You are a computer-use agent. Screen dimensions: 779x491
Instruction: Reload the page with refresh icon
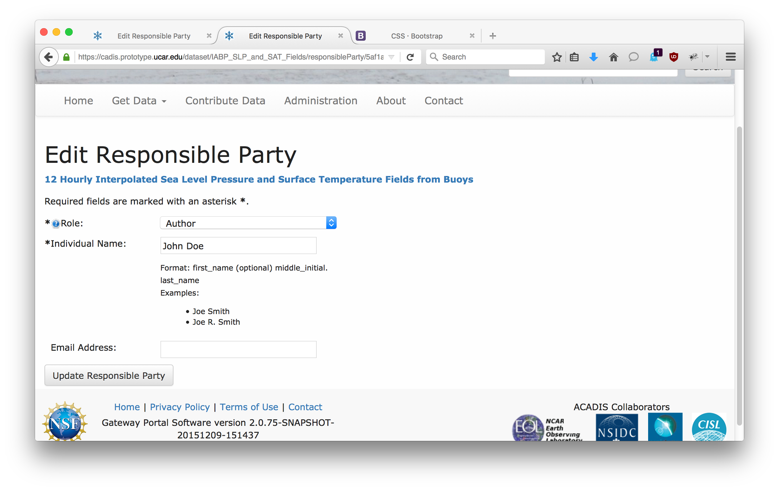pyautogui.click(x=410, y=57)
